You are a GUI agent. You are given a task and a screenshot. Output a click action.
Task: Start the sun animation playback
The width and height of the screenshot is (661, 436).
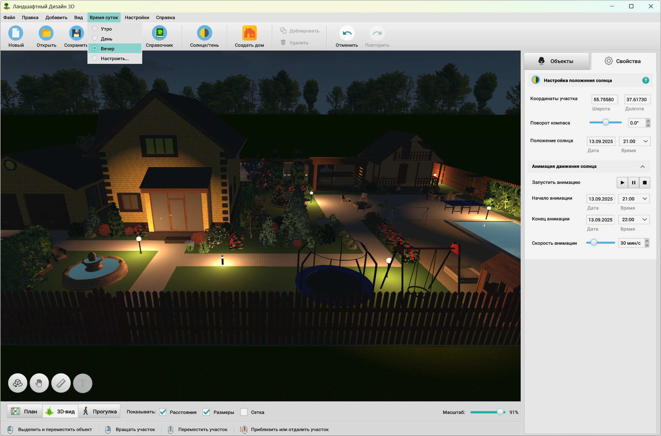(x=622, y=183)
